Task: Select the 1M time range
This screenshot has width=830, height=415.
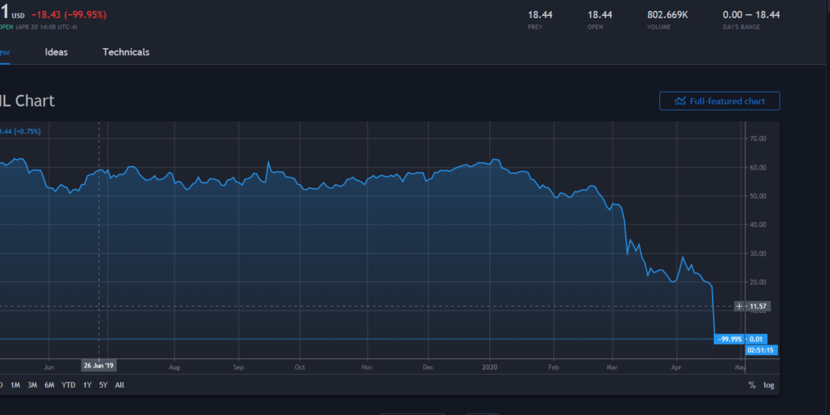Action: [x=15, y=385]
